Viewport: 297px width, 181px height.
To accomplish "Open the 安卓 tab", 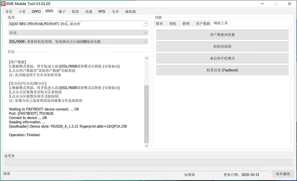I will tap(115, 11).
